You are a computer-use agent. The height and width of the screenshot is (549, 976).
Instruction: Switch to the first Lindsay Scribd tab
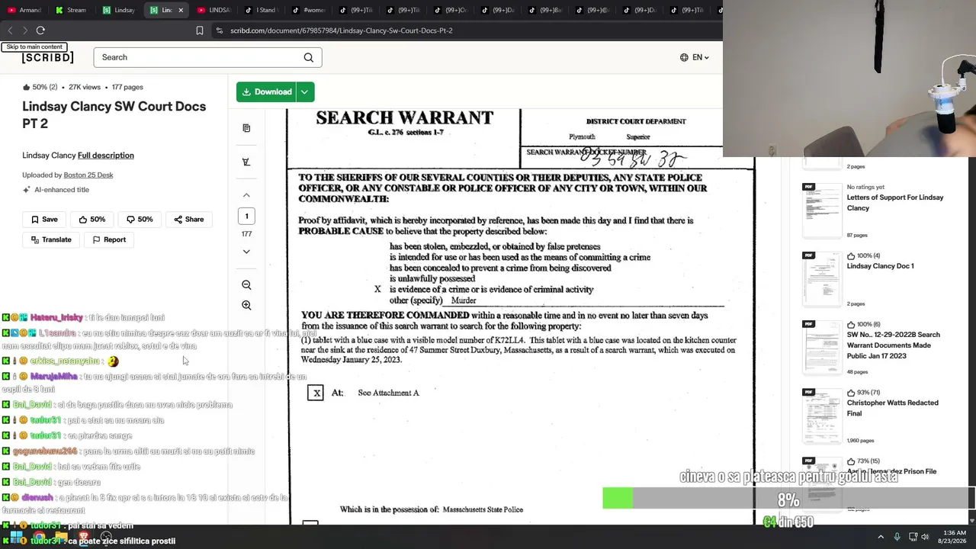pyautogui.click(x=119, y=10)
